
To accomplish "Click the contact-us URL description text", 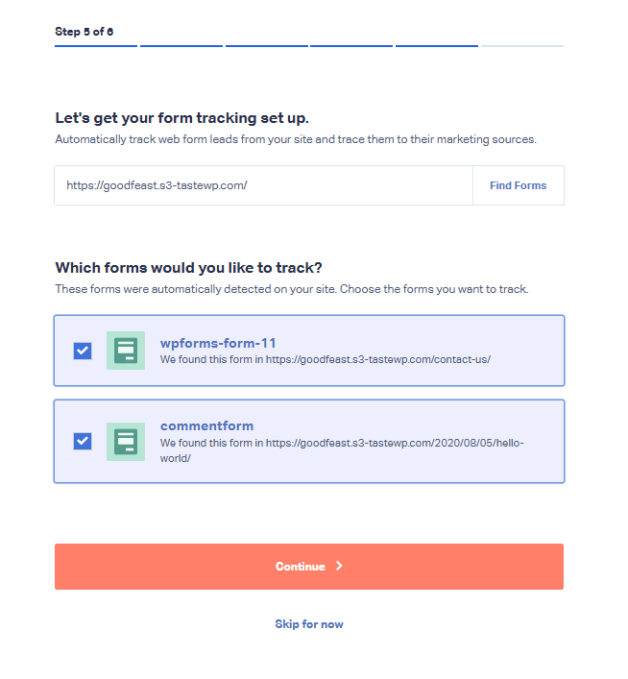I will [x=326, y=359].
